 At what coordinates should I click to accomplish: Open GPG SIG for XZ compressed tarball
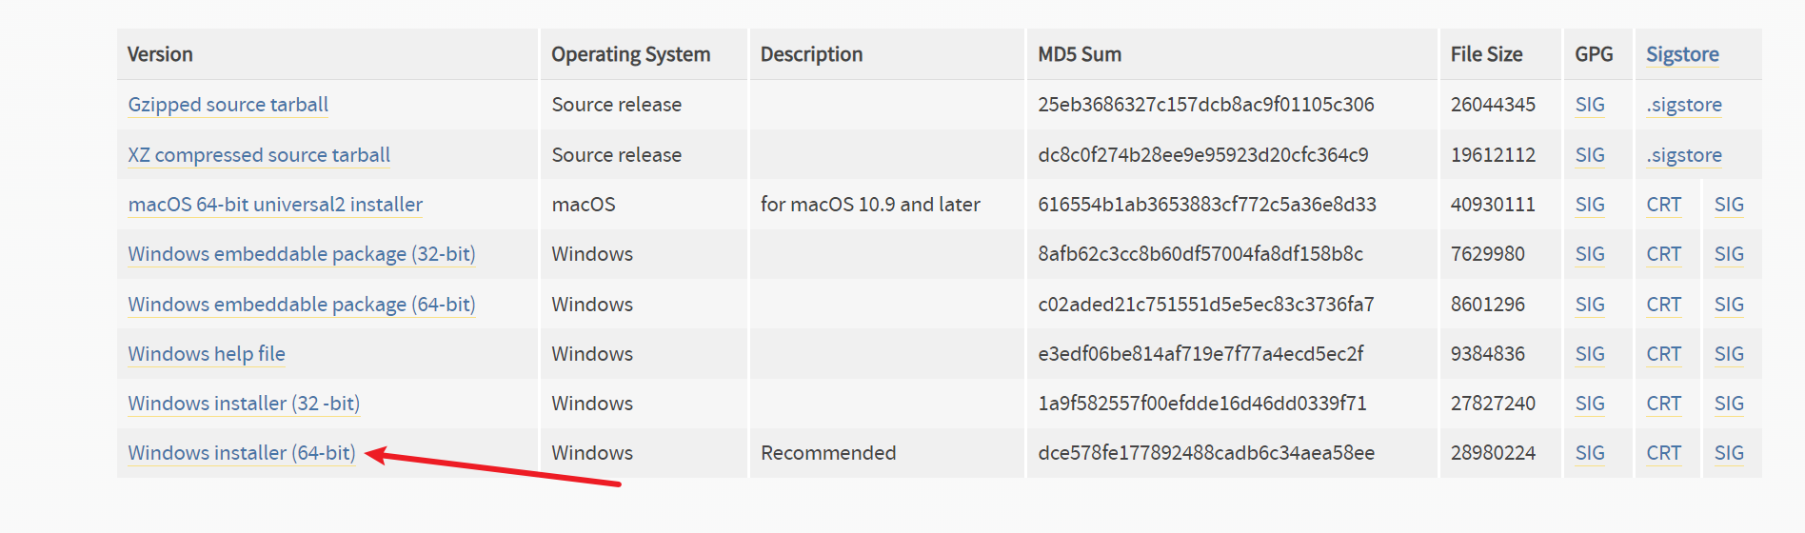point(1590,155)
